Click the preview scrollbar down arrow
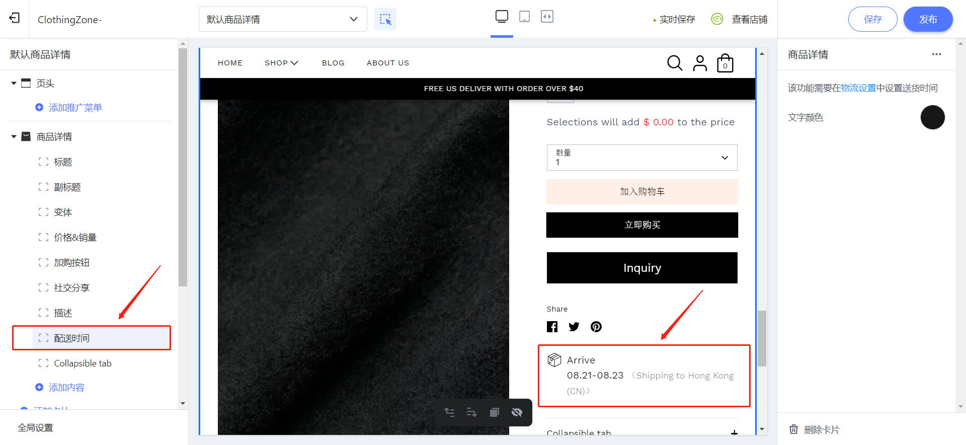The height and width of the screenshot is (445, 966). click(x=762, y=429)
